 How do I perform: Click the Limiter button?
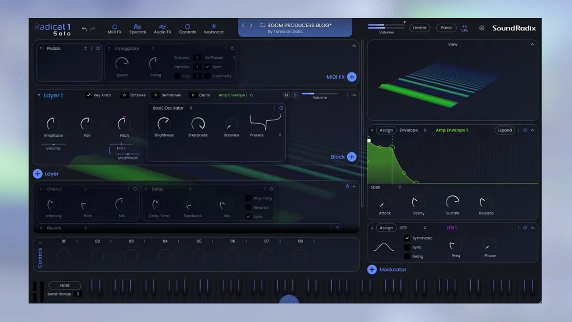click(420, 28)
